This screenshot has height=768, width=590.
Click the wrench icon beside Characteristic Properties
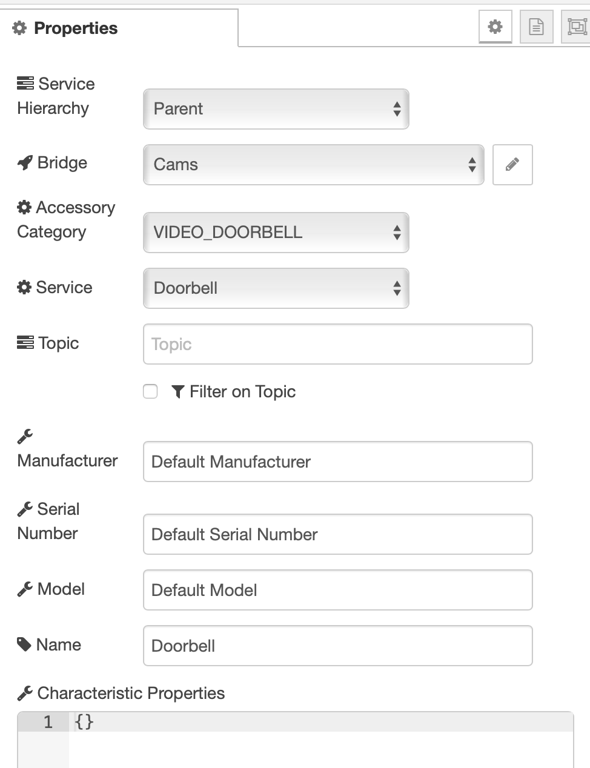pyautogui.click(x=25, y=694)
